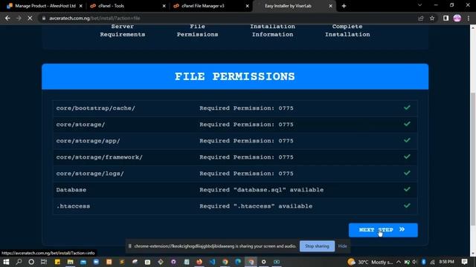Click the core/storage/framework/ row label
The width and height of the screenshot is (476, 267).
[99, 157]
